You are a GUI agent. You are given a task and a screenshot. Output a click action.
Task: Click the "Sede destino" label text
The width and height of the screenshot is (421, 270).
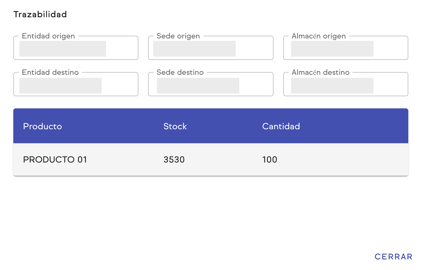coord(180,72)
